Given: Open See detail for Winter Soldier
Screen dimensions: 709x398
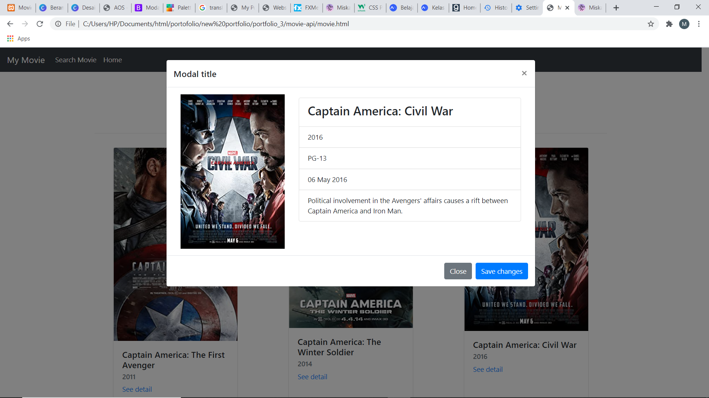Looking at the screenshot, I should pos(312,377).
